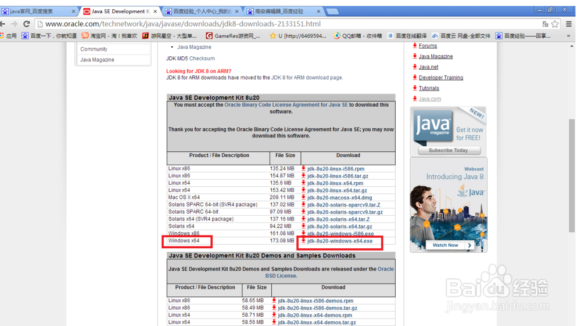Open GameRes游资网 bookmark
The image size is (581, 326).
pos(234,36)
